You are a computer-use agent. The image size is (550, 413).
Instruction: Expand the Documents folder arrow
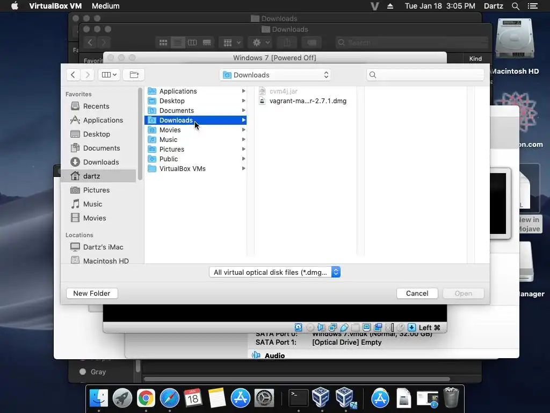(243, 110)
